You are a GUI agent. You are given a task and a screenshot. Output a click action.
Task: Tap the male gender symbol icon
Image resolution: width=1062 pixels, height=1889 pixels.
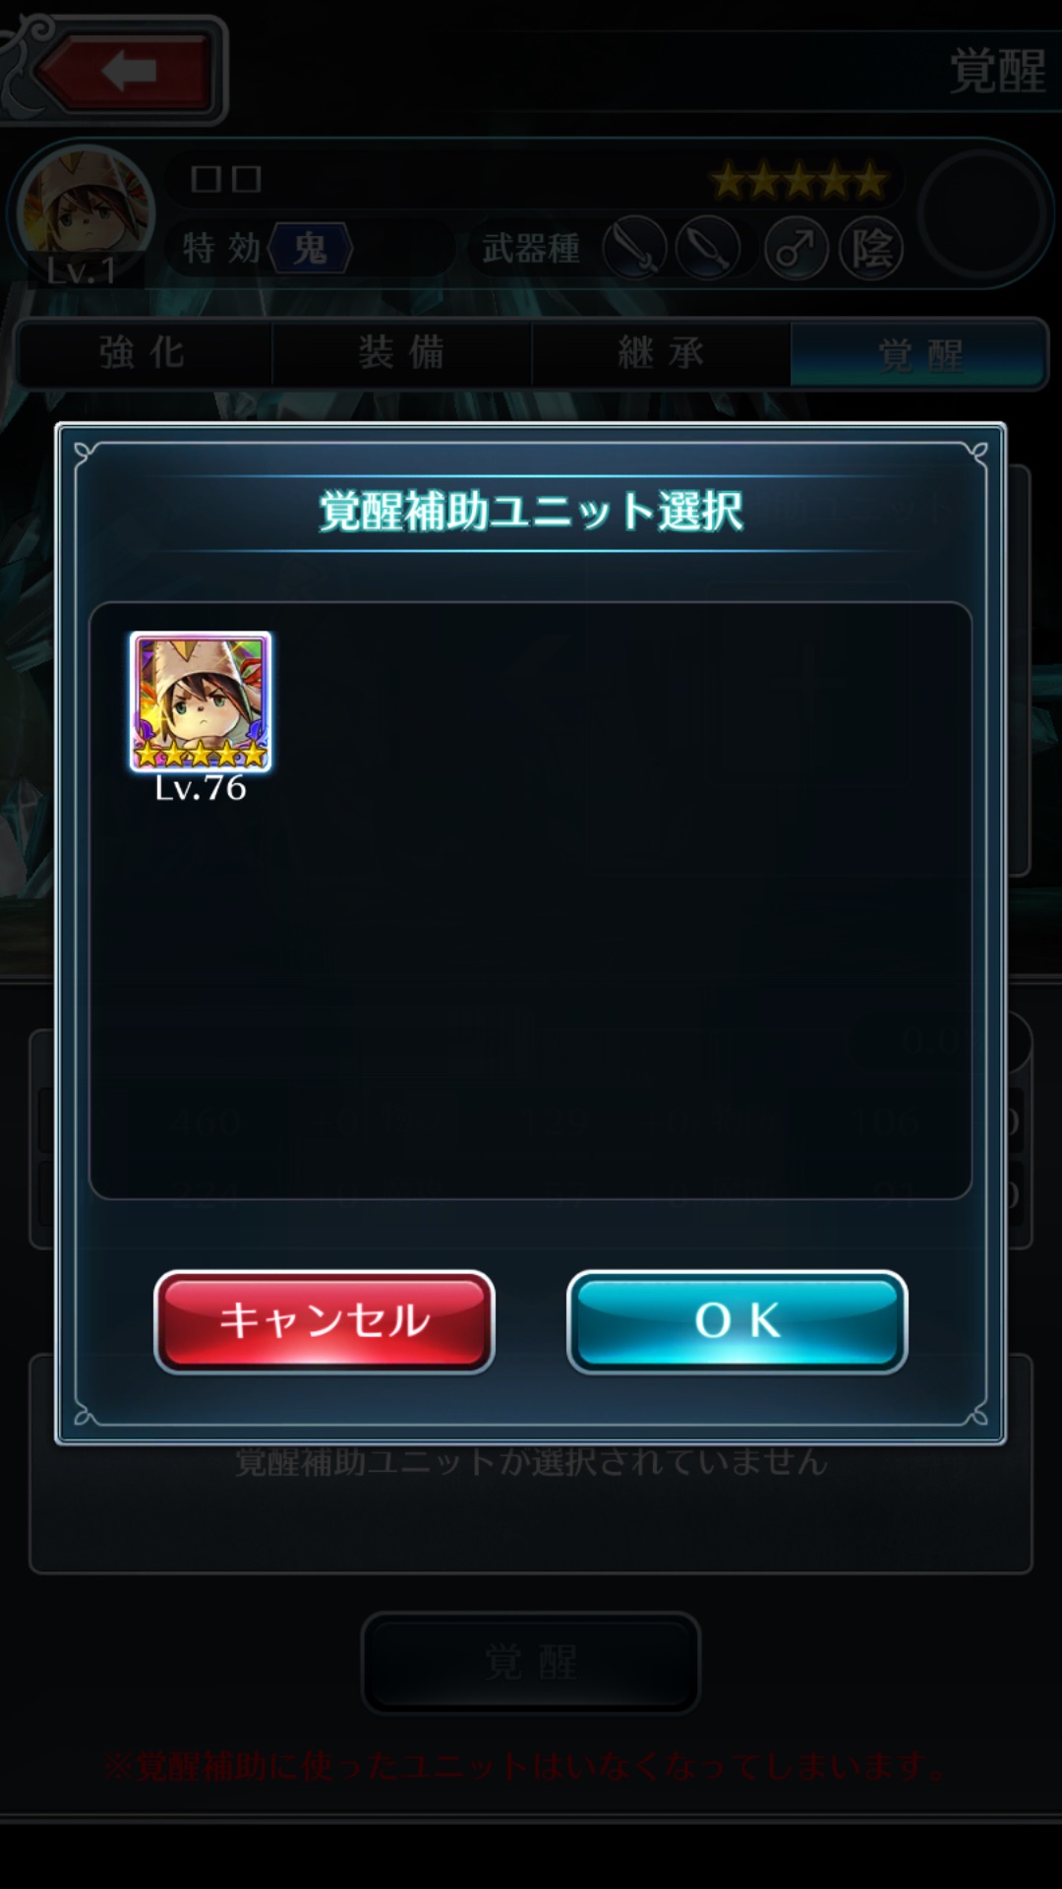(x=796, y=248)
